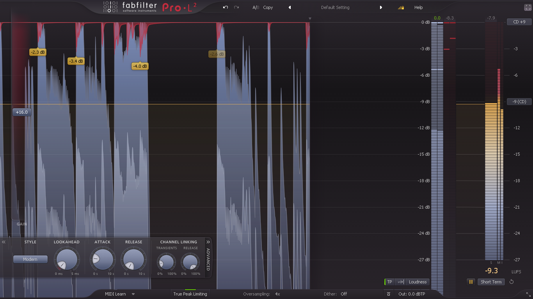
Task: Click the 0.0 peak level readout
Action: pos(437,18)
